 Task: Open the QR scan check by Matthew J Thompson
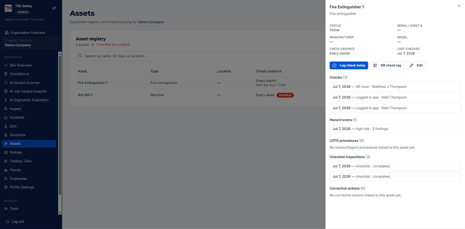(395, 87)
